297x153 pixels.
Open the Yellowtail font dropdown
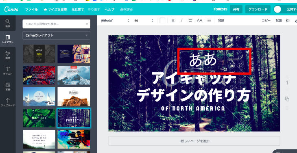pos(115,21)
